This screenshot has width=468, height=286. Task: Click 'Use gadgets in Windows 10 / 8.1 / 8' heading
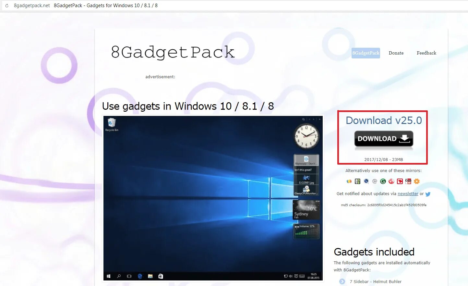pos(188,106)
